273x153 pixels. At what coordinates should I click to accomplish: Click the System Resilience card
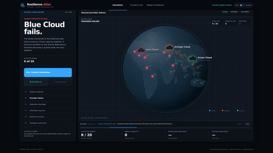[x=231, y=135]
